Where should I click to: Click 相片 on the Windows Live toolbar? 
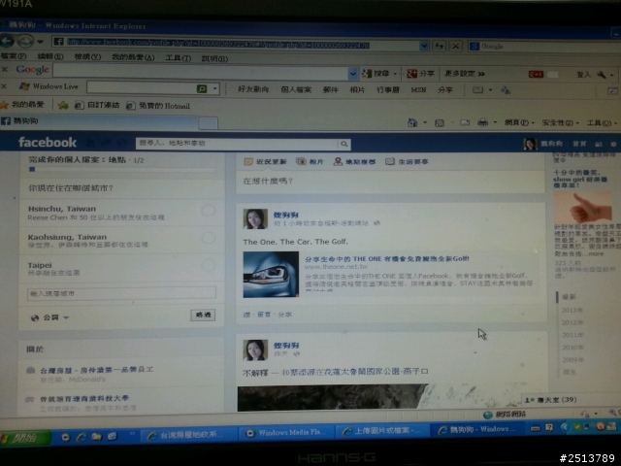[x=357, y=90]
